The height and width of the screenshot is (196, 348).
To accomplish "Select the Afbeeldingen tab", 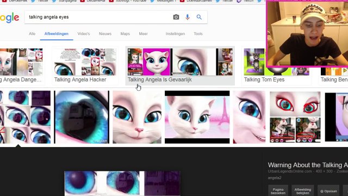I will 57,34.
